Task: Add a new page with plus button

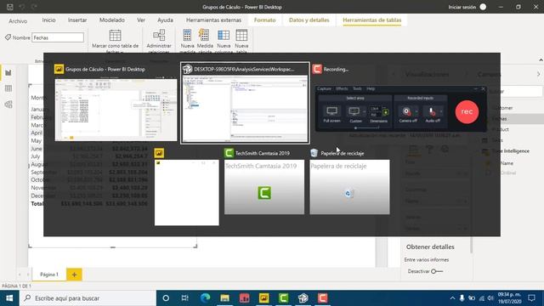Action: pos(74,275)
